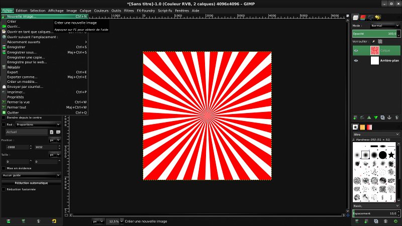Enable the 'Fixé' checkbox
This screenshot has width=402, height=226.
click(4, 125)
